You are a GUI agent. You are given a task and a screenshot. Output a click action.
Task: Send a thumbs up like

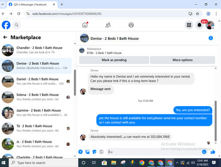point(213,152)
